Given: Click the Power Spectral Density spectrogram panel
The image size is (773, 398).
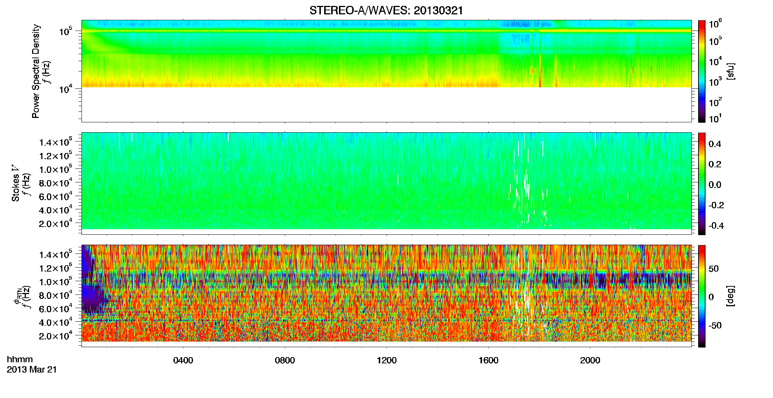Looking at the screenshot, I should [386, 71].
